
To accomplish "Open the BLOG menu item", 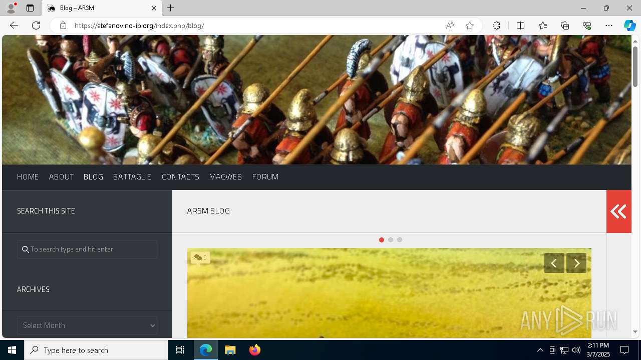I will tap(93, 177).
